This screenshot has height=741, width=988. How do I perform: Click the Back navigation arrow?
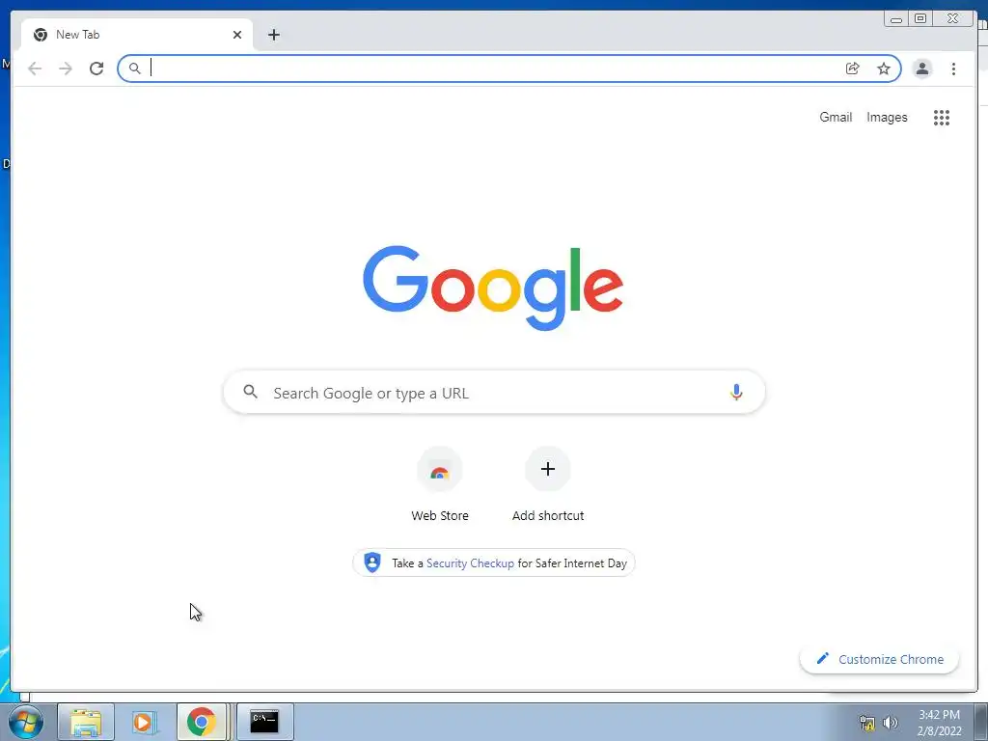pyautogui.click(x=35, y=69)
